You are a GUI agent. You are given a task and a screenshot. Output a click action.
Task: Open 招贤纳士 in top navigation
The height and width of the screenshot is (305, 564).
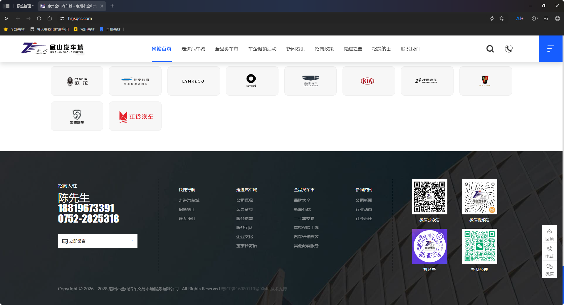point(381,49)
